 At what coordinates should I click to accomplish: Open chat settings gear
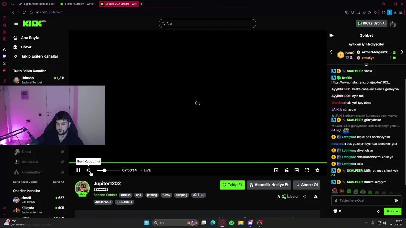click(378, 211)
